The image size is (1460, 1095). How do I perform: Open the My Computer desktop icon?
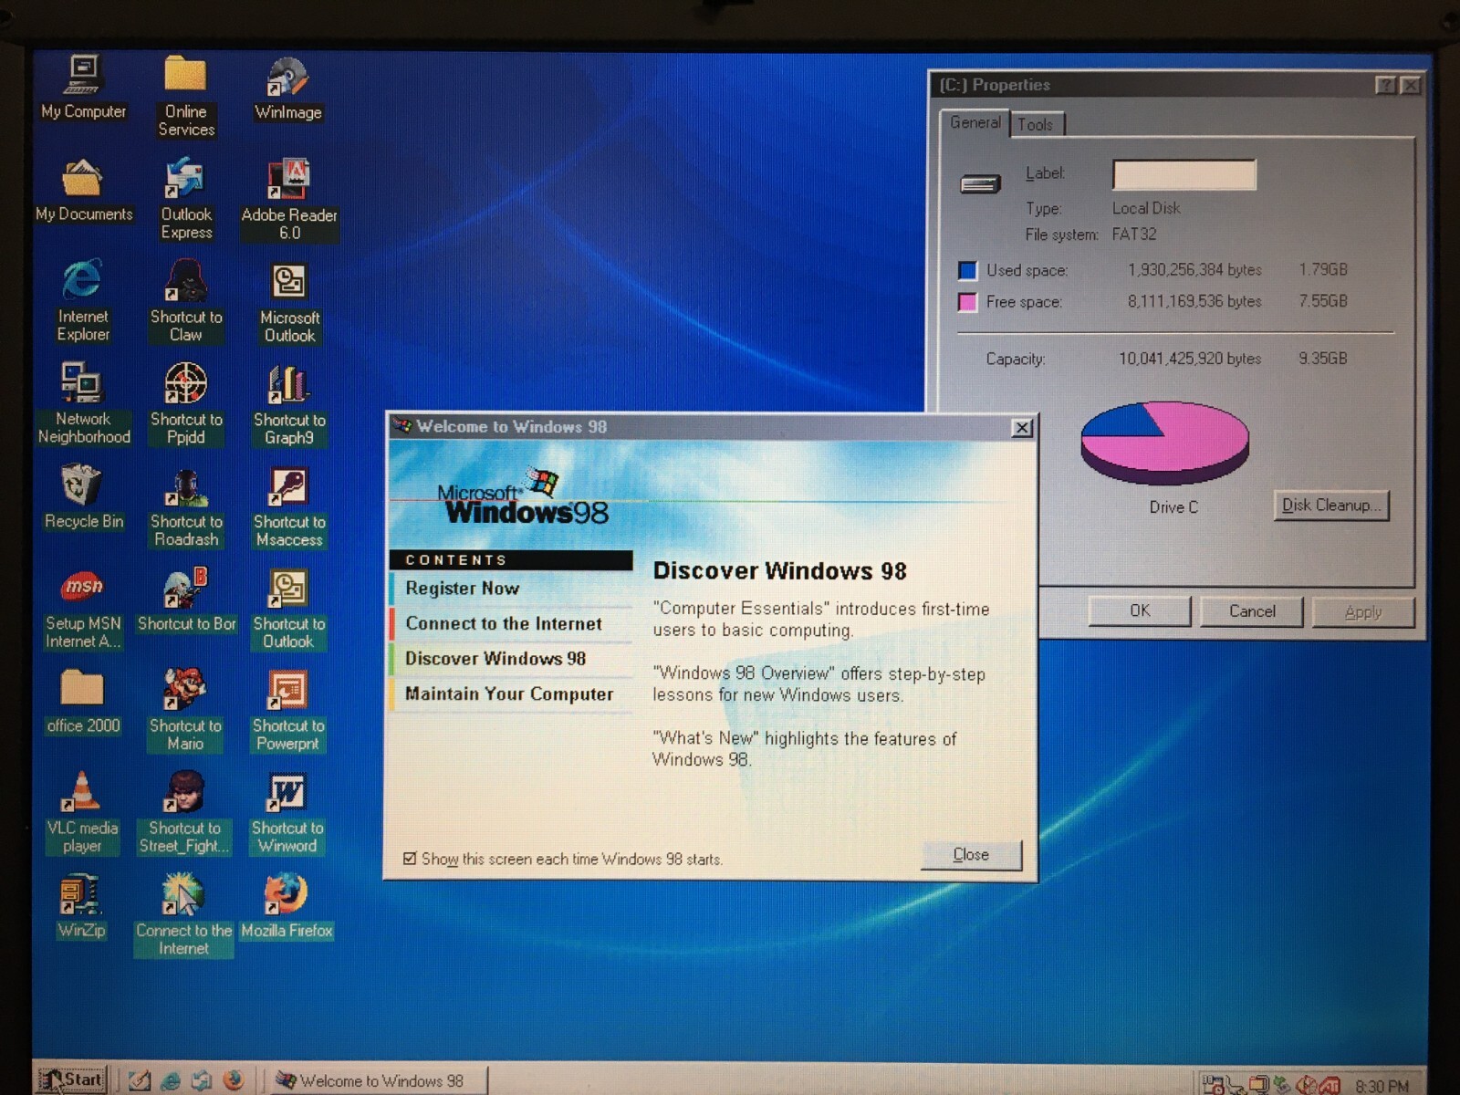coord(83,88)
